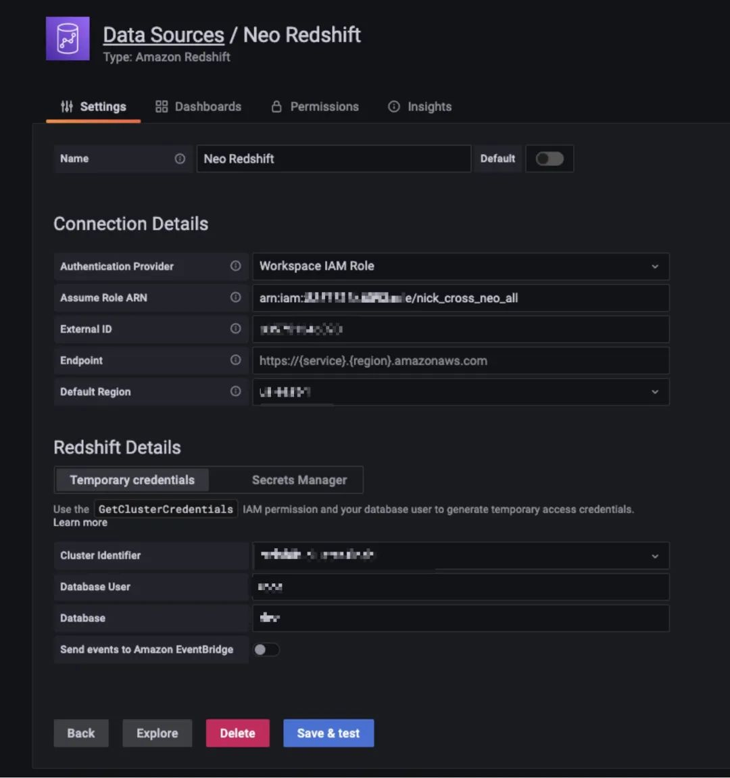
Task: Click Cluster Identifier dropdown chevron
Action: 655,556
